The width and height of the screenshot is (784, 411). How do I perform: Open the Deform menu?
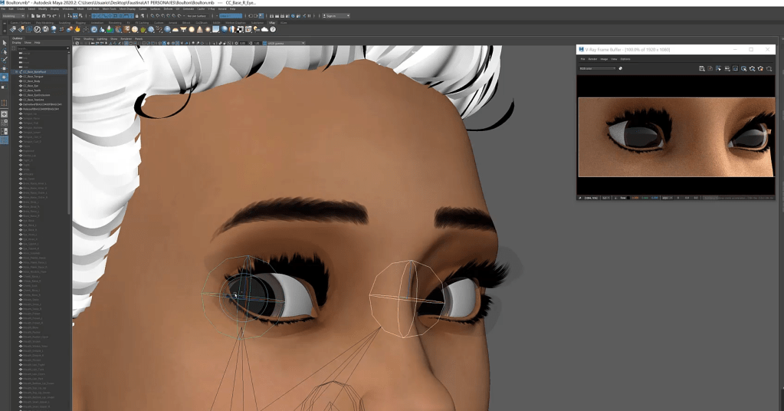(x=168, y=9)
